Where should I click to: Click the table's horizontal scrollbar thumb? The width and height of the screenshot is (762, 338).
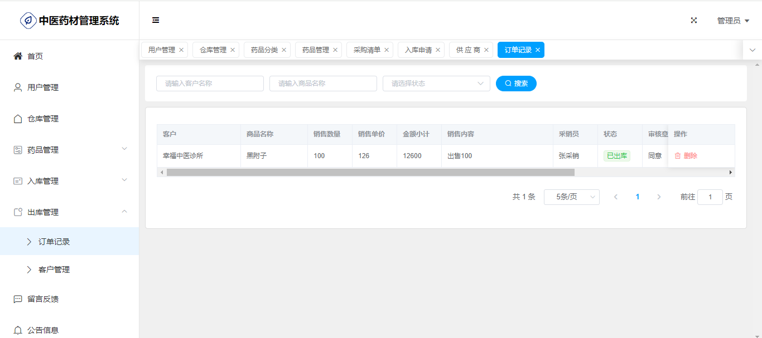coord(370,173)
